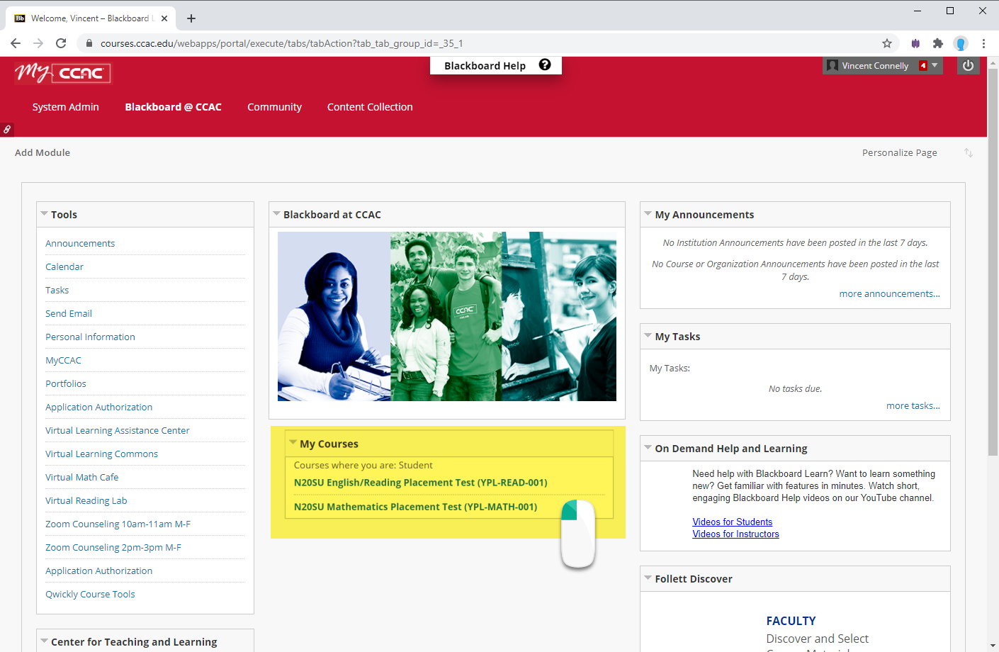Screen dimensions: 999x652
Task: Collapse the My Tasks module
Action: 648,336
